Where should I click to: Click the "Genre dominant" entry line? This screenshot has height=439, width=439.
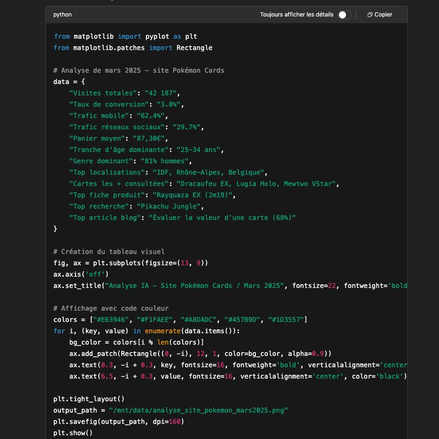130,161
